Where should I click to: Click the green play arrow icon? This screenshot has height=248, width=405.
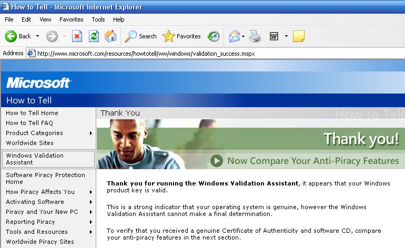click(x=217, y=161)
